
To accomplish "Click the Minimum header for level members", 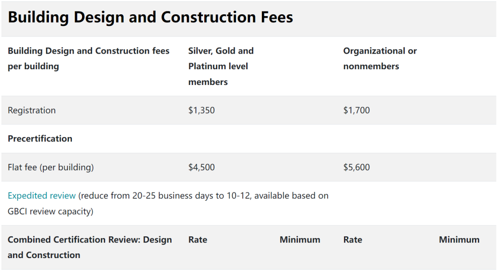I will coord(300,240).
